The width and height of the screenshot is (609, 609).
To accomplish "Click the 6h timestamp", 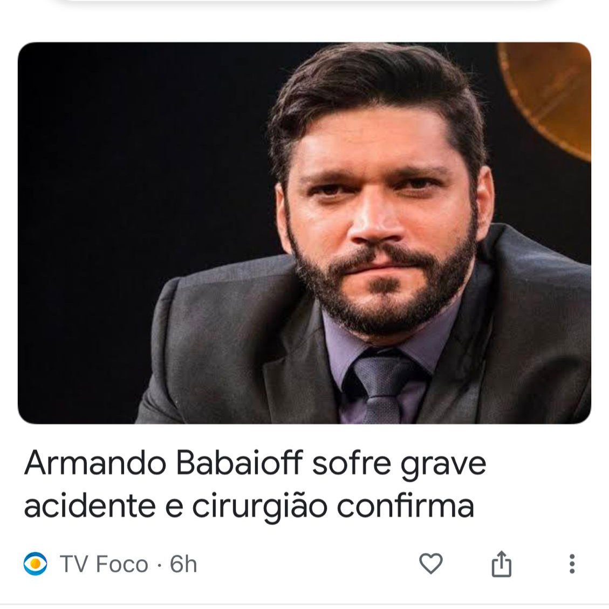I will pyautogui.click(x=183, y=564).
